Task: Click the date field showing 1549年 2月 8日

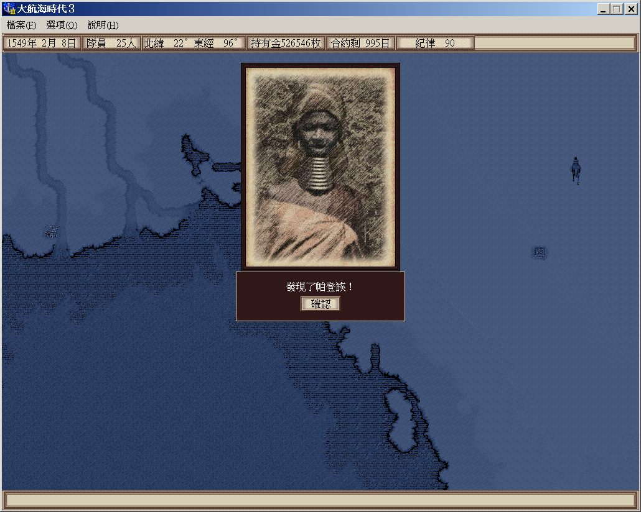Action: click(42, 43)
